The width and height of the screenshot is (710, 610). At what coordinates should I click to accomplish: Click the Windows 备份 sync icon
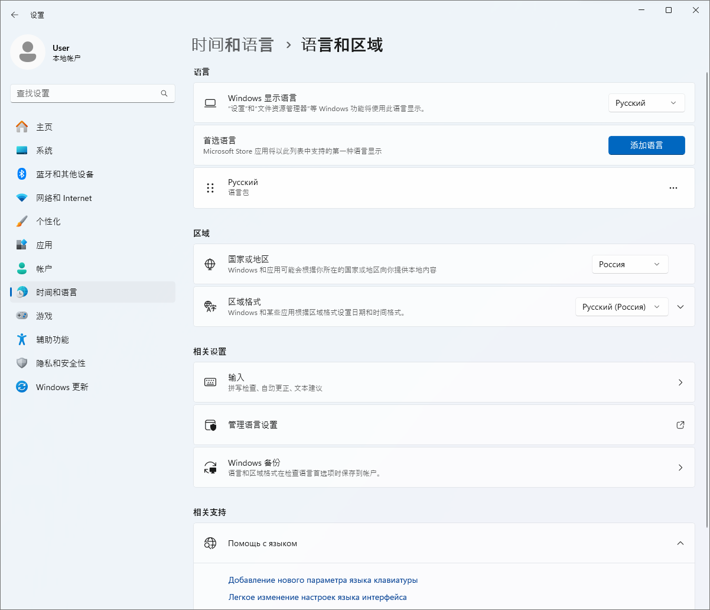coord(210,468)
